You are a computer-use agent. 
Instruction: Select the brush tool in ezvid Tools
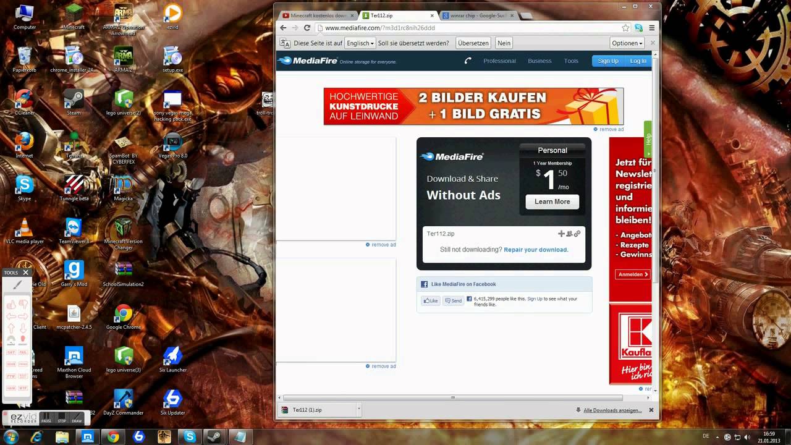tap(17, 285)
